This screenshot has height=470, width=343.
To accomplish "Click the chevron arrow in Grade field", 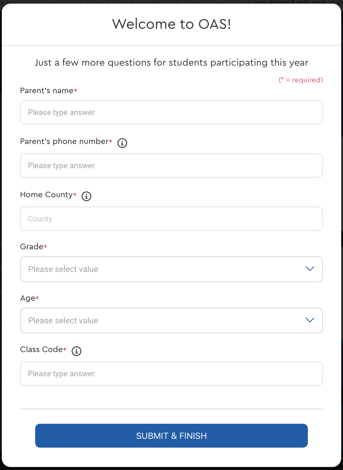I will tap(310, 269).
